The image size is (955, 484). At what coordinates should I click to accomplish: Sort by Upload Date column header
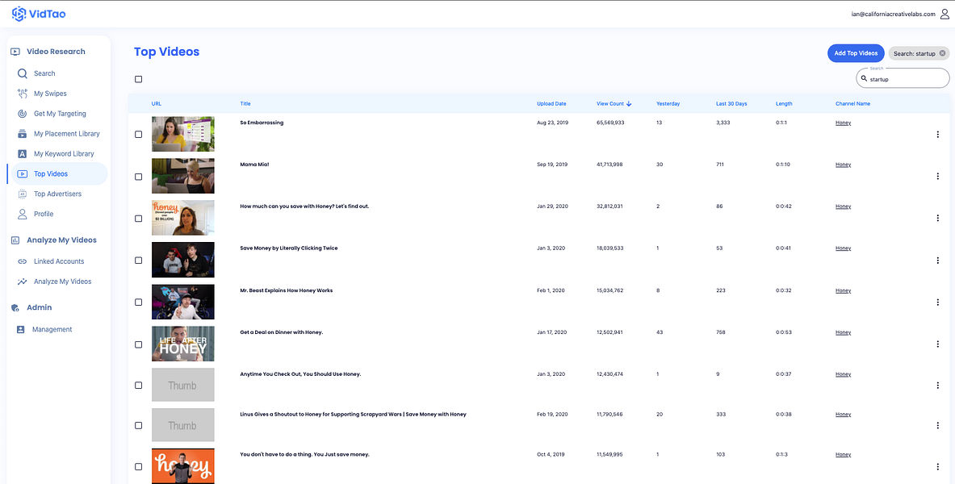click(551, 104)
